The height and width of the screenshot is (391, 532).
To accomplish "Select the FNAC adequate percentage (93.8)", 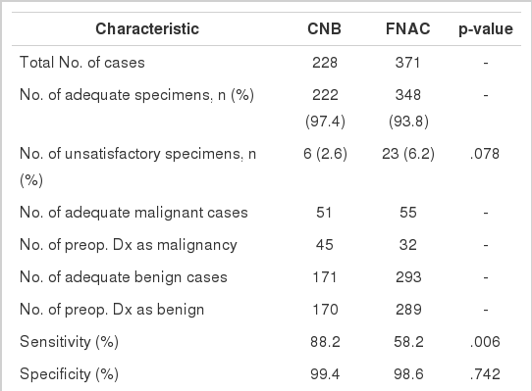I will 408,122.
